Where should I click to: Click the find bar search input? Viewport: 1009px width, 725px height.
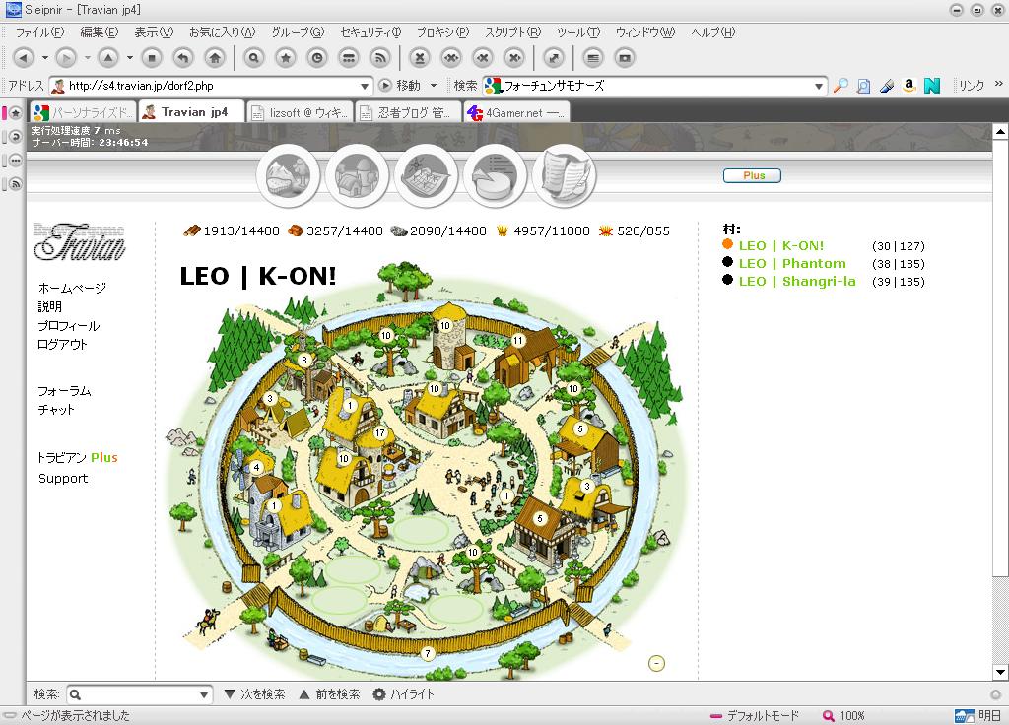click(139, 694)
